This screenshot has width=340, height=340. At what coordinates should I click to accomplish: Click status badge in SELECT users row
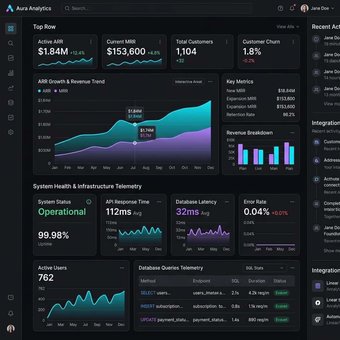(x=281, y=293)
